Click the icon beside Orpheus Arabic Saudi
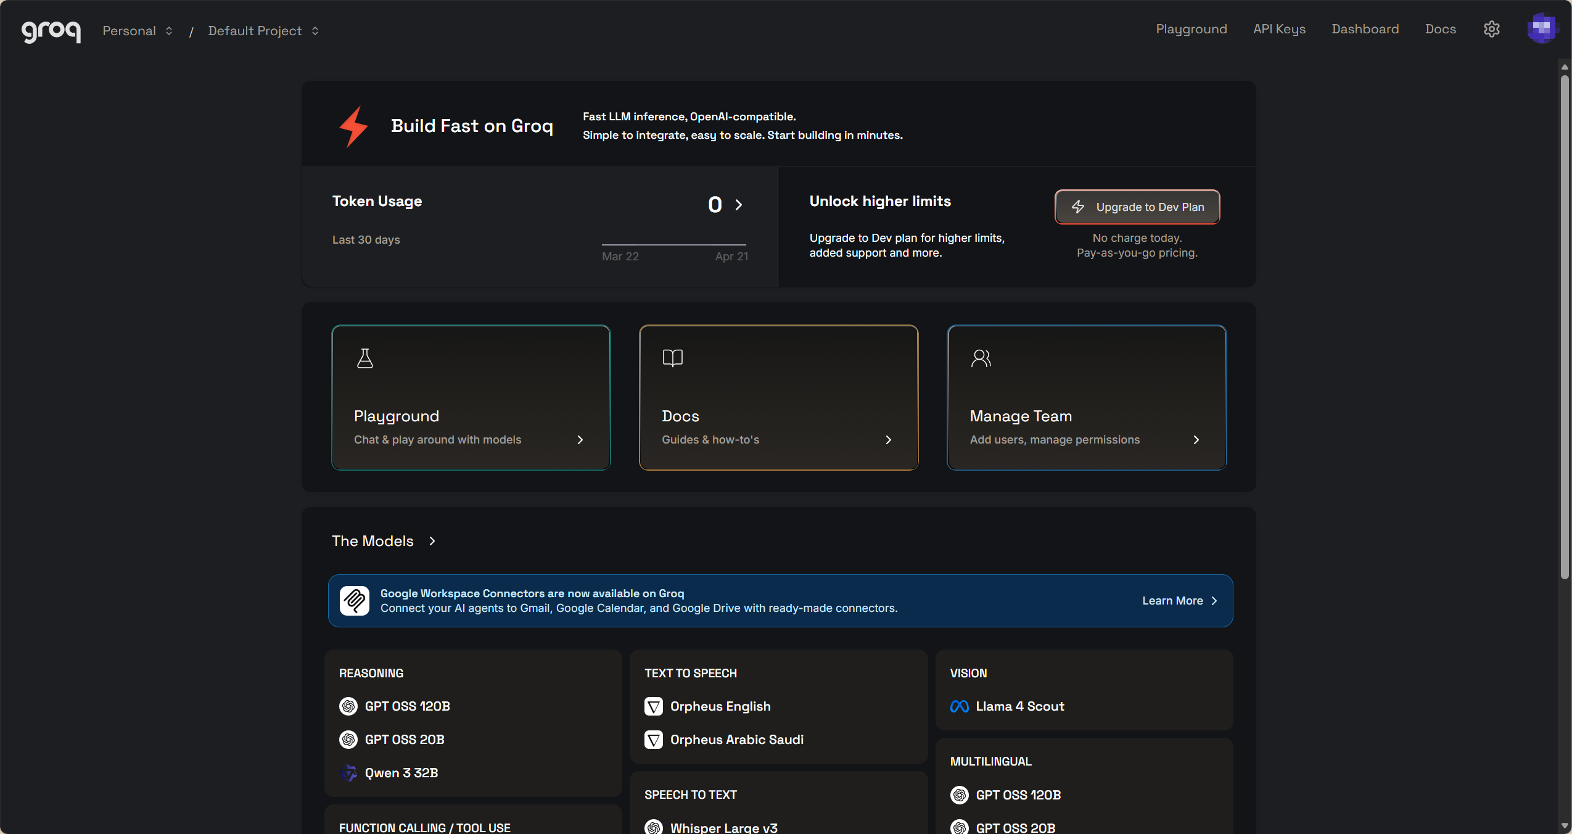 [654, 740]
